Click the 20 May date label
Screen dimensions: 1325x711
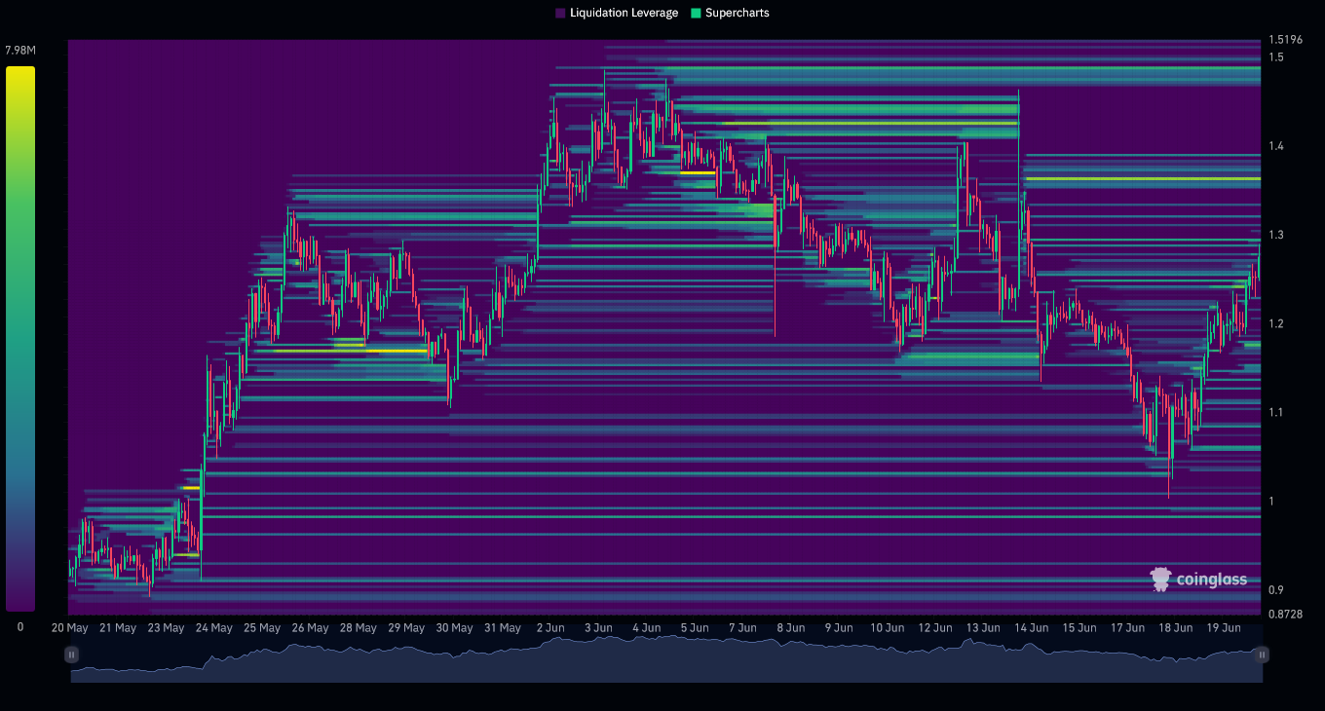coord(70,628)
